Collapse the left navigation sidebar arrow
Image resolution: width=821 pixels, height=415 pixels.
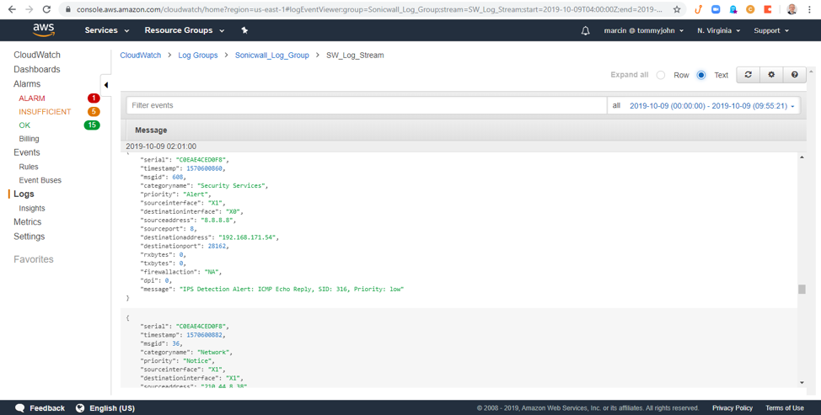click(x=106, y=85)
